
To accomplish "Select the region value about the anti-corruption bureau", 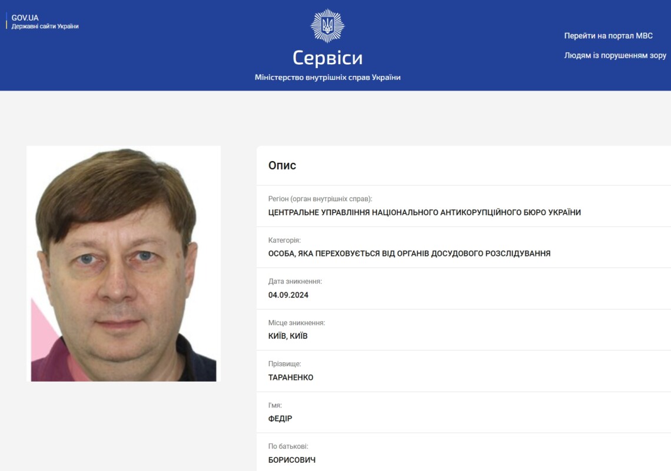I will (424, 212).
